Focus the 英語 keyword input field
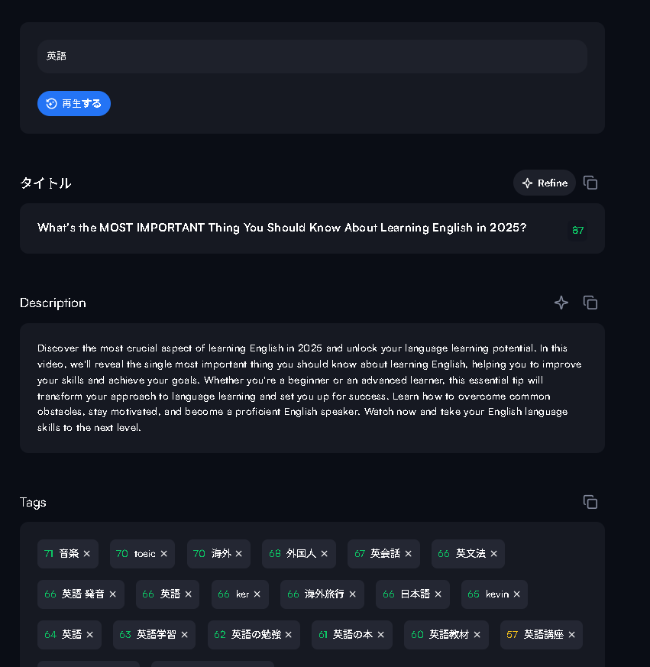This screenshot has height=667, width=650. click(312, 57)
